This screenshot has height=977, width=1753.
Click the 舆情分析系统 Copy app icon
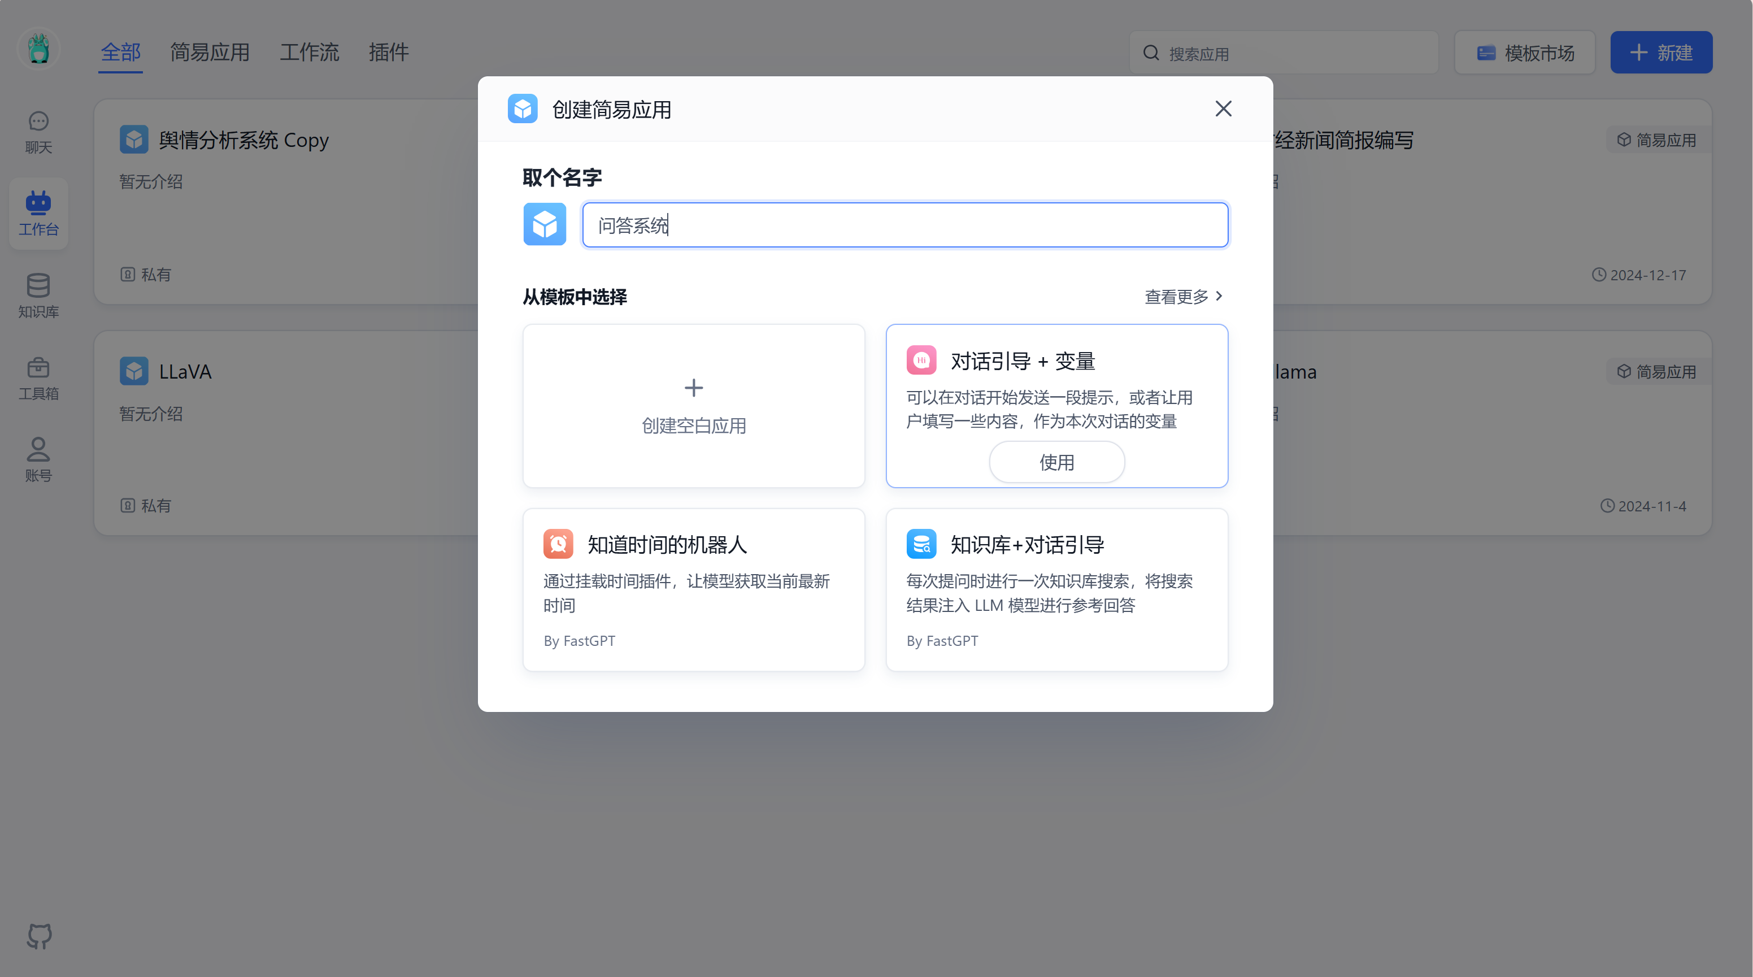(x=134, y=140)
